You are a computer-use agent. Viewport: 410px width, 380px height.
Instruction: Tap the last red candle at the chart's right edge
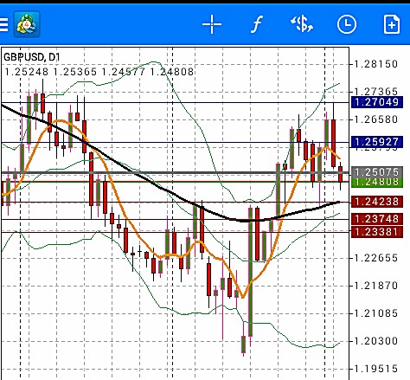[x=341, y=174]
